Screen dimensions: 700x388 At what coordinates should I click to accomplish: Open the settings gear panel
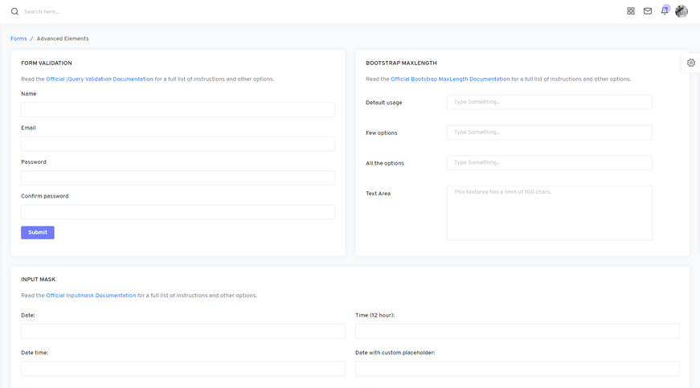pos(691,63)
